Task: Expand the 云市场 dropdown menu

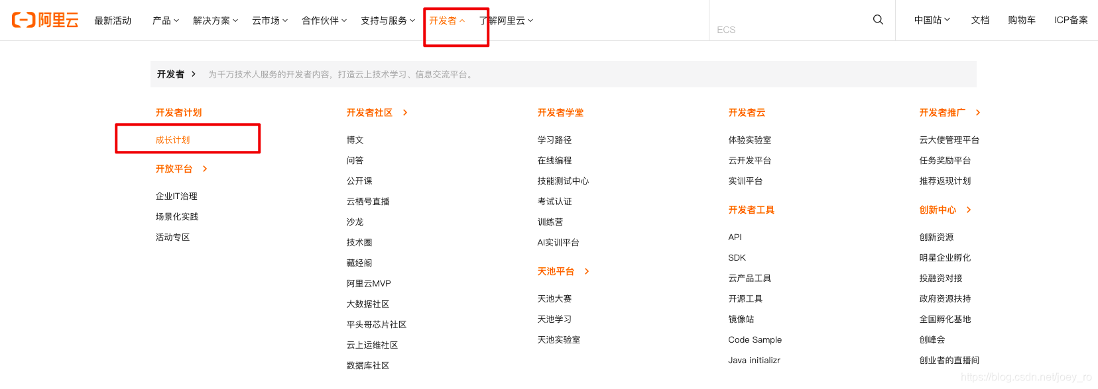Action: [x=270, y=21]
